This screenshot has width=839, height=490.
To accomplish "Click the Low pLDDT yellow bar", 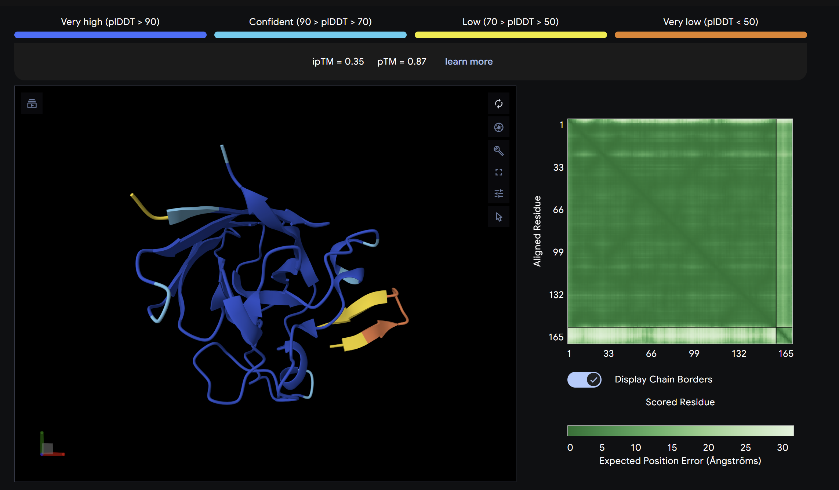I will 511,35.
